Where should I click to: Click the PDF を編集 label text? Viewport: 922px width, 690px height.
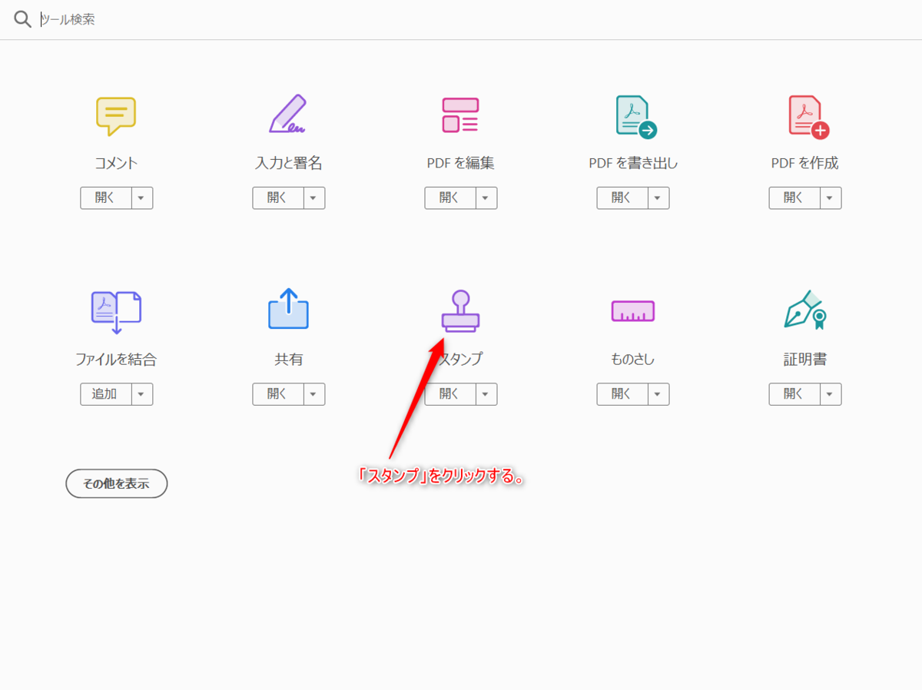point(461,163)
